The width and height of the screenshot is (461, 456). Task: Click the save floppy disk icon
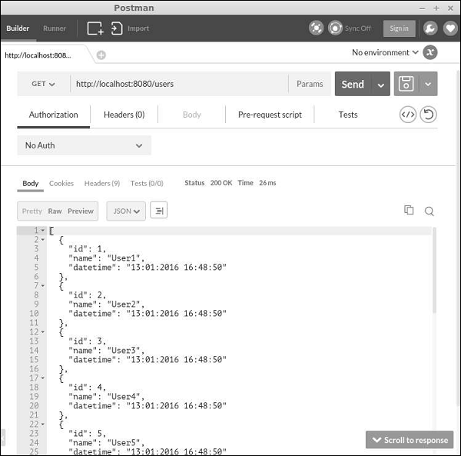tap(406, 84)
